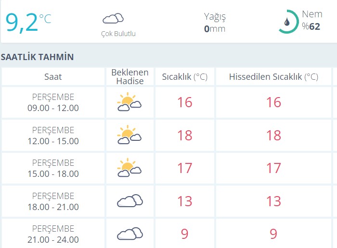The height and width of the screenshot is (248, 337).
Task: Select the Saat column header
Action: click(53, 76)
